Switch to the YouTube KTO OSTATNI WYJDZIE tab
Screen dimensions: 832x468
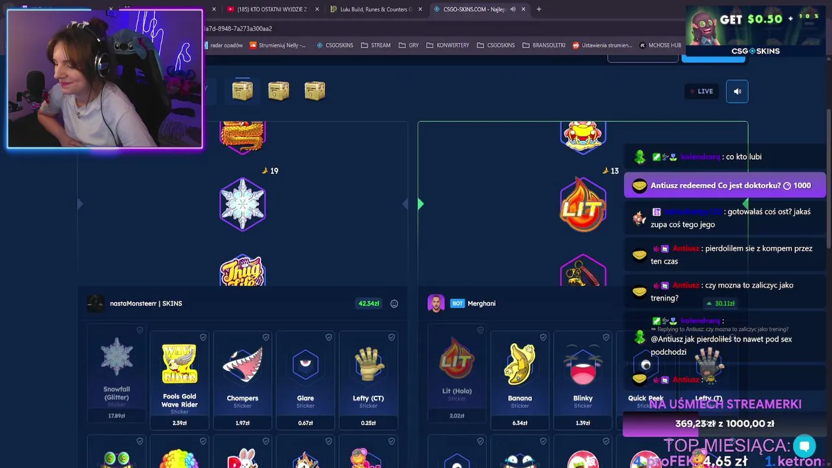click(272, 9)
